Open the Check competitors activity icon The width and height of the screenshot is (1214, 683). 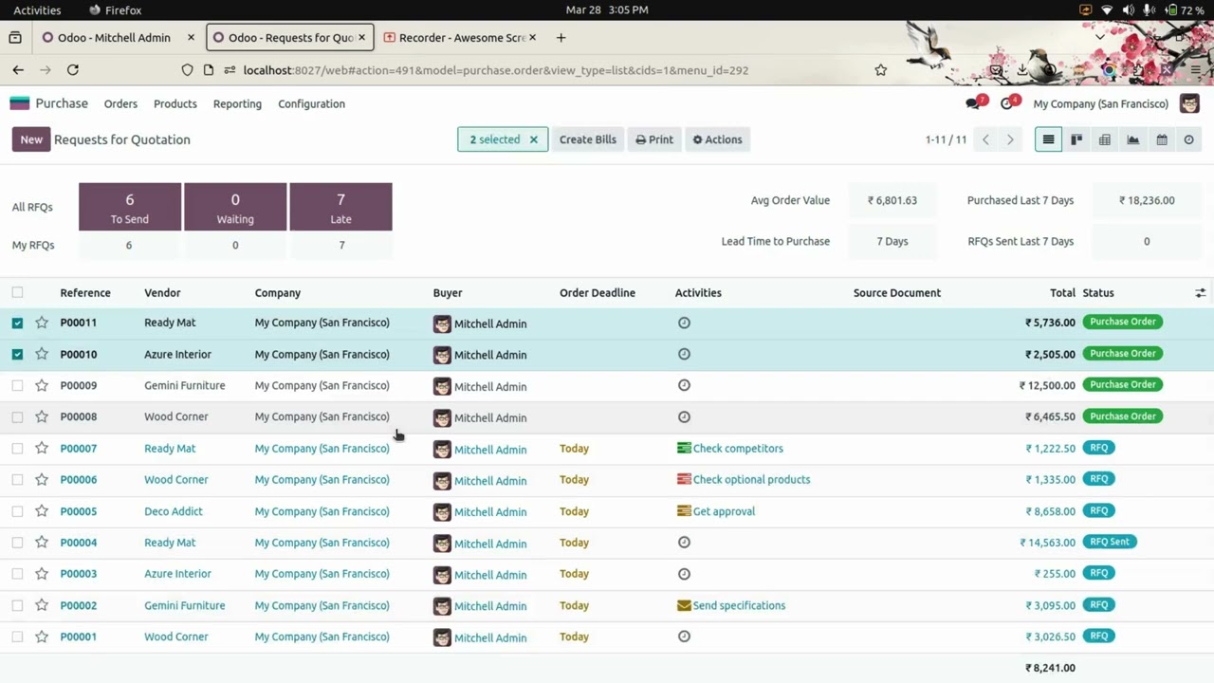tap(684, 448)
